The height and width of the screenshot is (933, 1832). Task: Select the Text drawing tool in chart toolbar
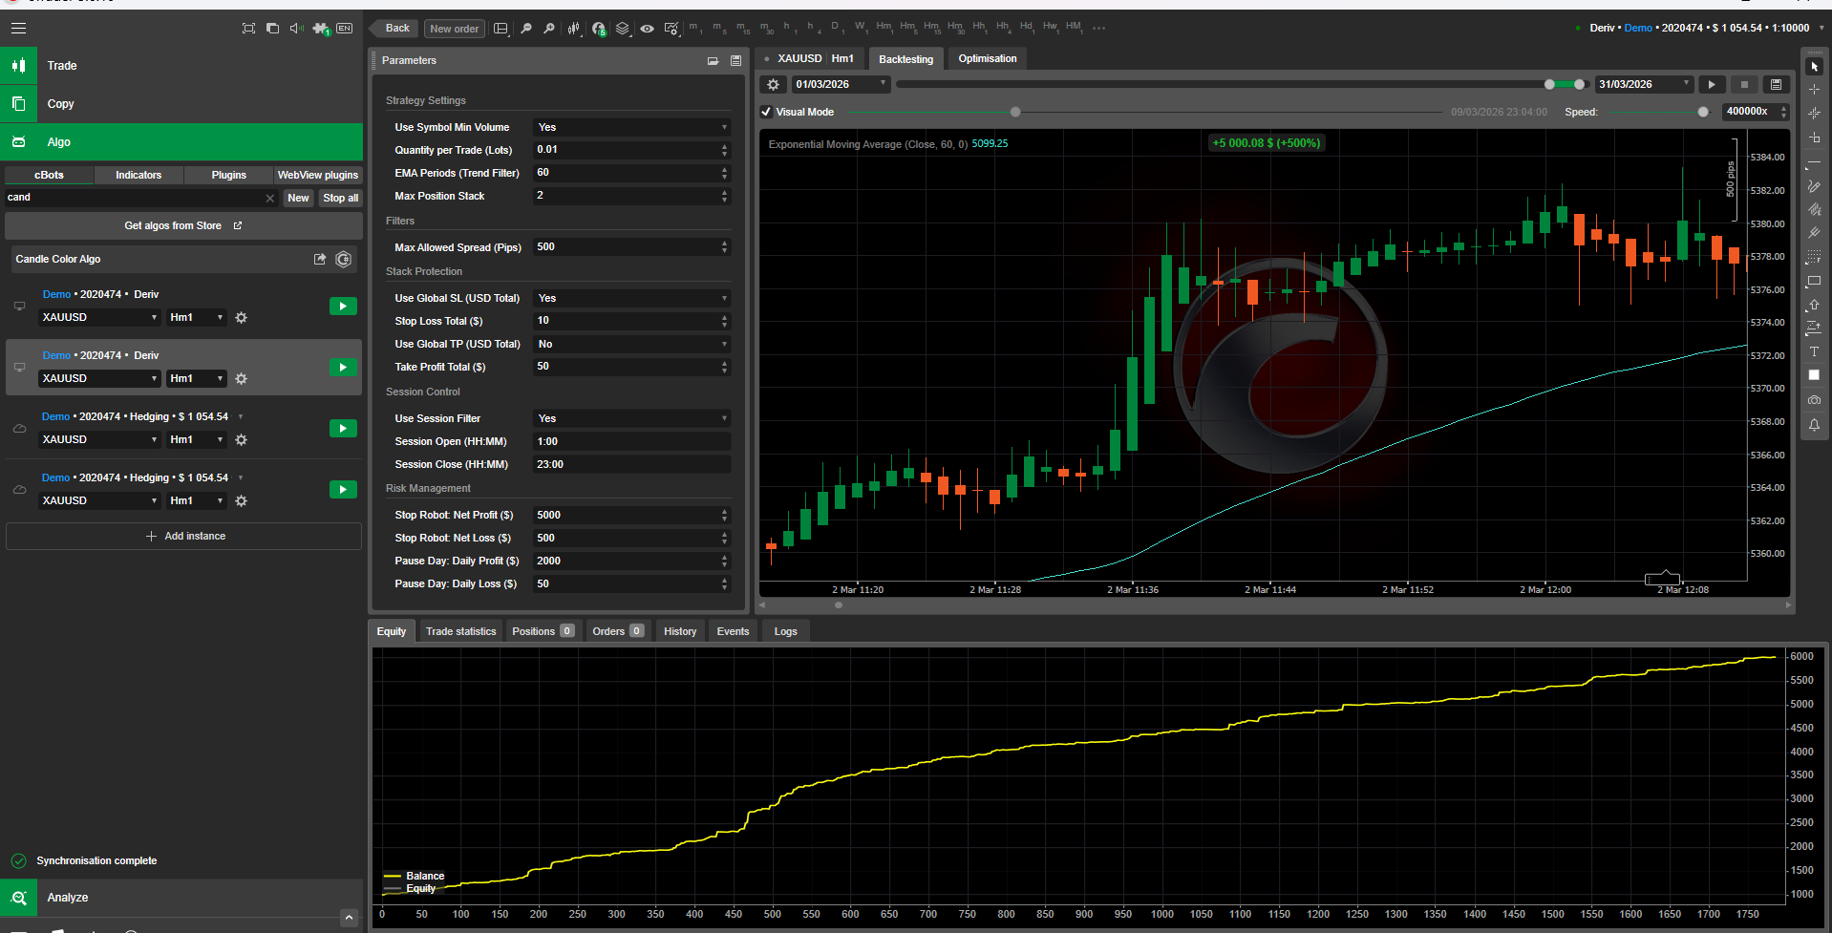(x=1813, y=351)
